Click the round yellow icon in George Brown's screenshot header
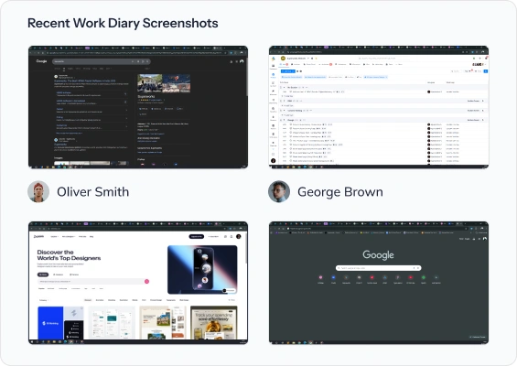Viewport: 517px width, 366px height. pos(283,59)
